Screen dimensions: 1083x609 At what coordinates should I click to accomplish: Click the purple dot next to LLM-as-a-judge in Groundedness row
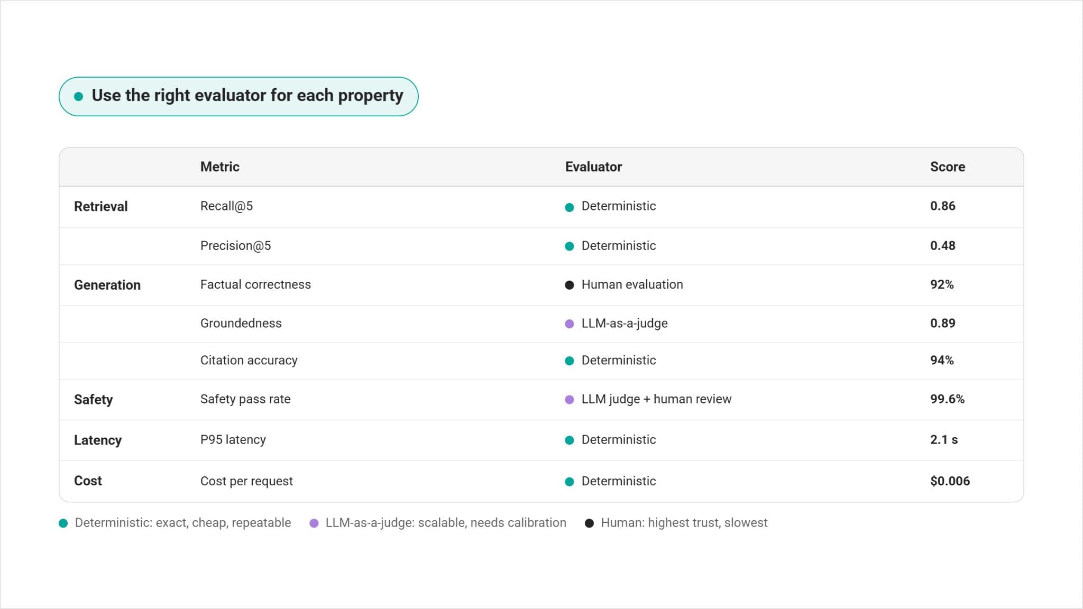click(570, 324)
